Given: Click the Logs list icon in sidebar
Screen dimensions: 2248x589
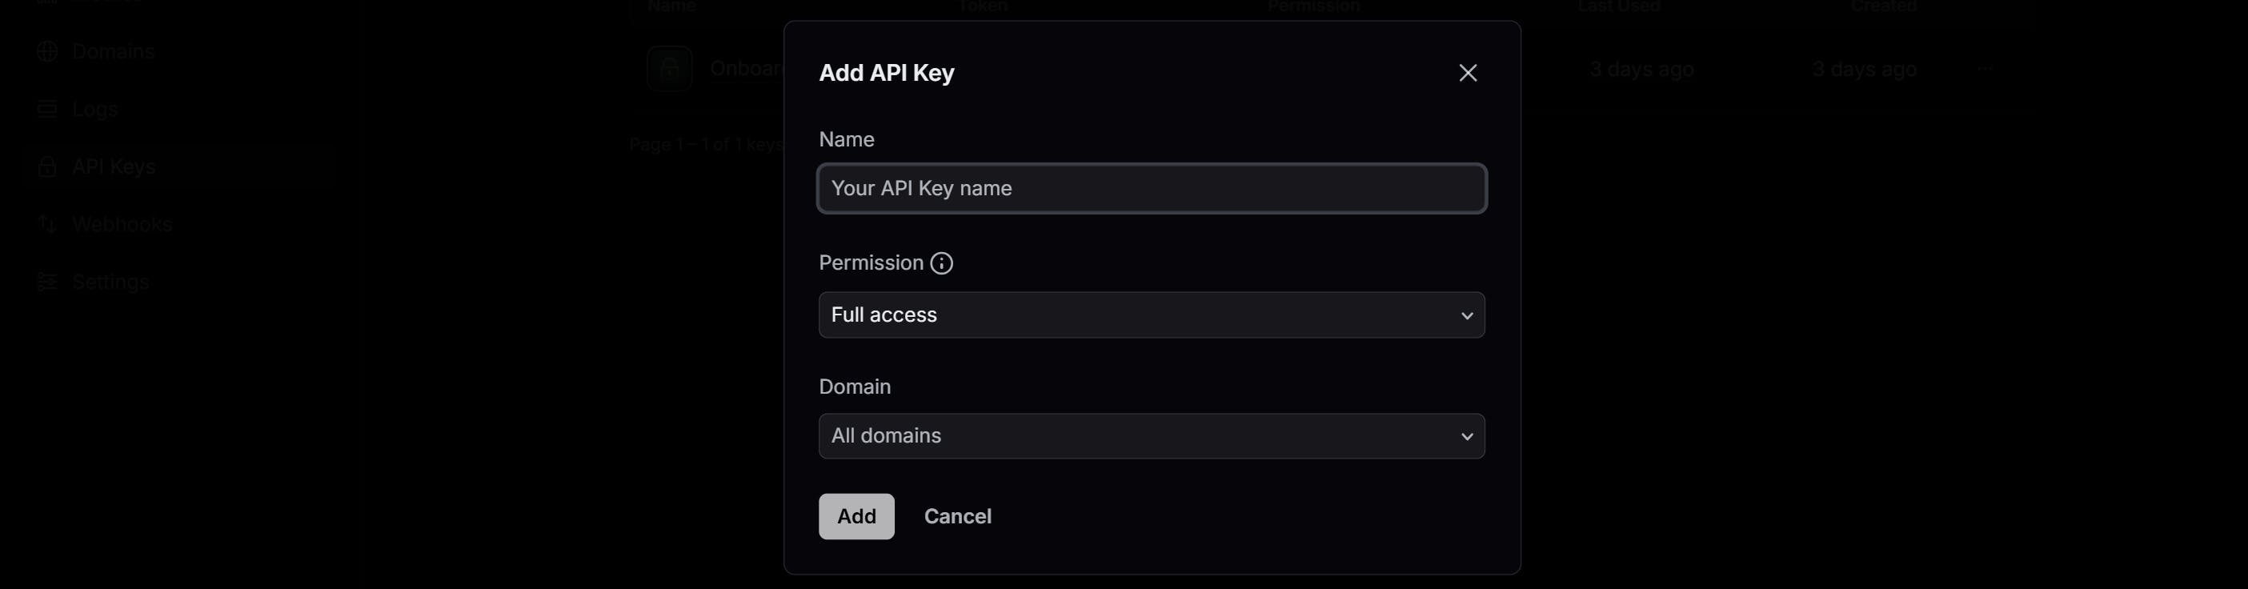Looking at the screenshot, I should point(47,109).
